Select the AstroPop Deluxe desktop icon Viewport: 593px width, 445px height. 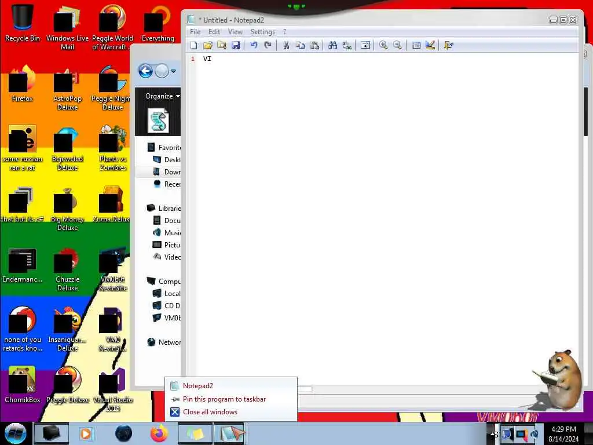pos(67,88)
